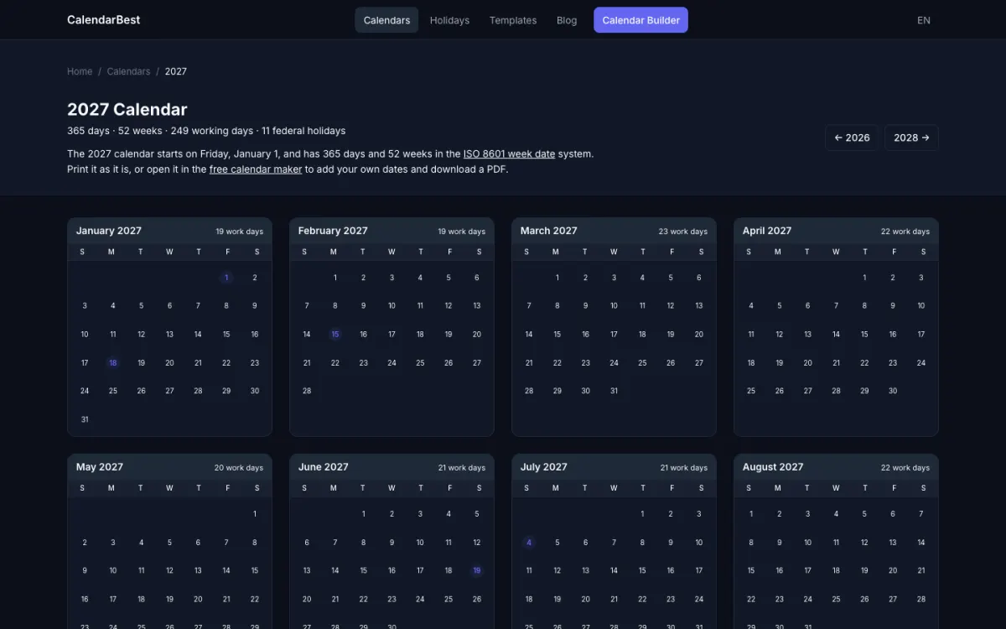
Task: Open the March 2027 month title
Action: coord(548,231)
